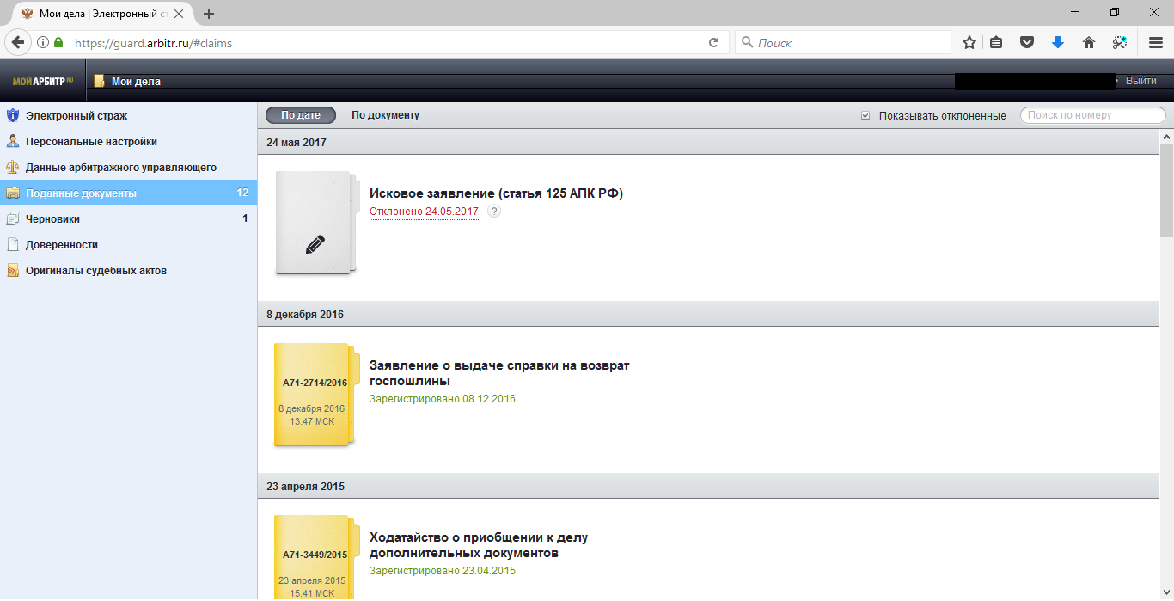This screenshot has width=1174, height=601.
Task: Switch to the По документу tab
Action: point(385,115)
